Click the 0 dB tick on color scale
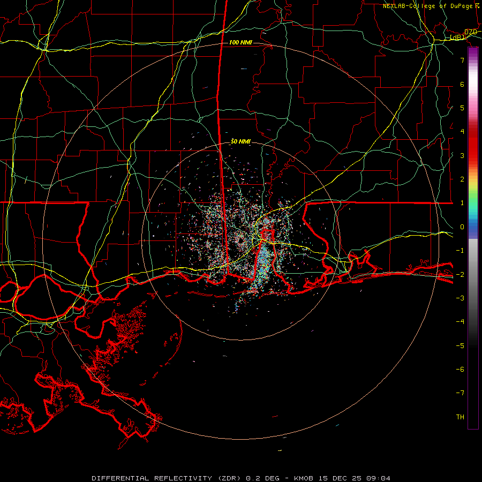The width and height of the screenshot is (482, 482). click(x=462, y=227)
